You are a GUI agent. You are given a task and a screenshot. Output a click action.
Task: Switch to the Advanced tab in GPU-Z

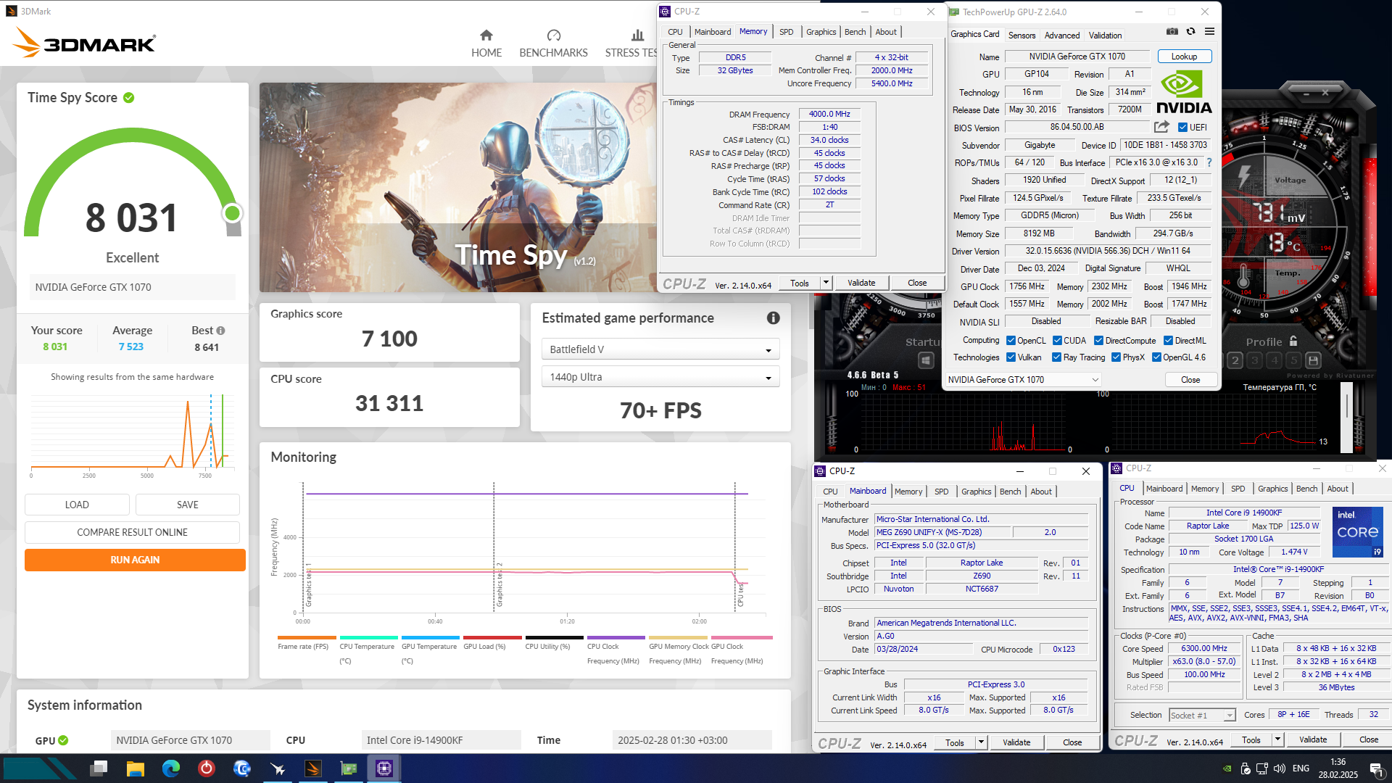click(x=1062, y=36)
